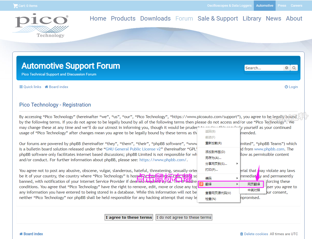Open advanced search gear icon
The width and height of the screenshot is (312, 239).
pos(287,68)
